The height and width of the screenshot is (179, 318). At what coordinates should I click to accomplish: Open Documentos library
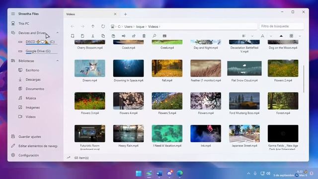(x=35, y=89)
